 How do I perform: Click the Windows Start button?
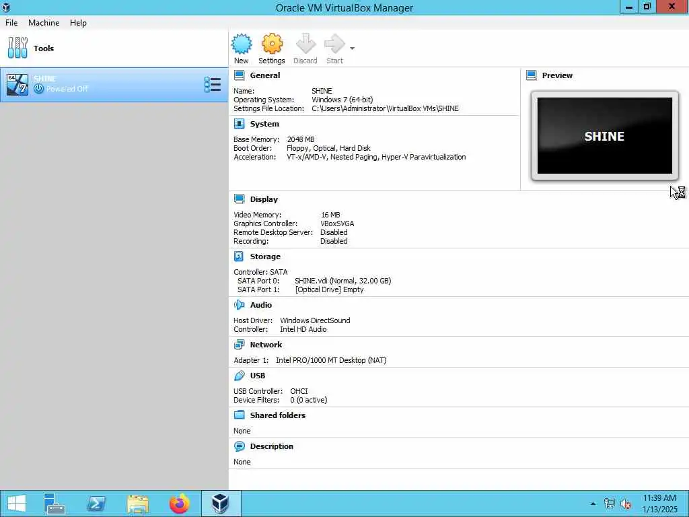coord(17,504)
